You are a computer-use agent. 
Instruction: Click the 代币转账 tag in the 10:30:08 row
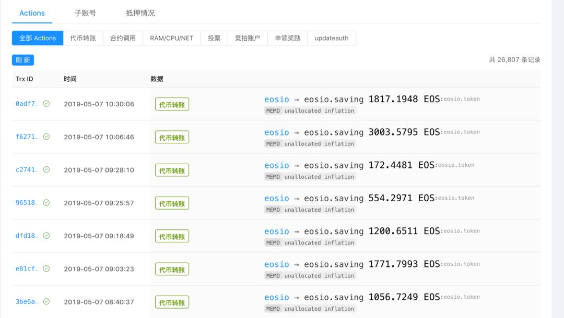(x=172, y=104)
